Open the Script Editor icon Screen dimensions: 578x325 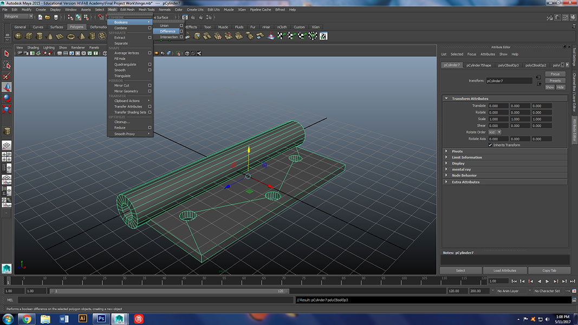(x=574, y=300)
